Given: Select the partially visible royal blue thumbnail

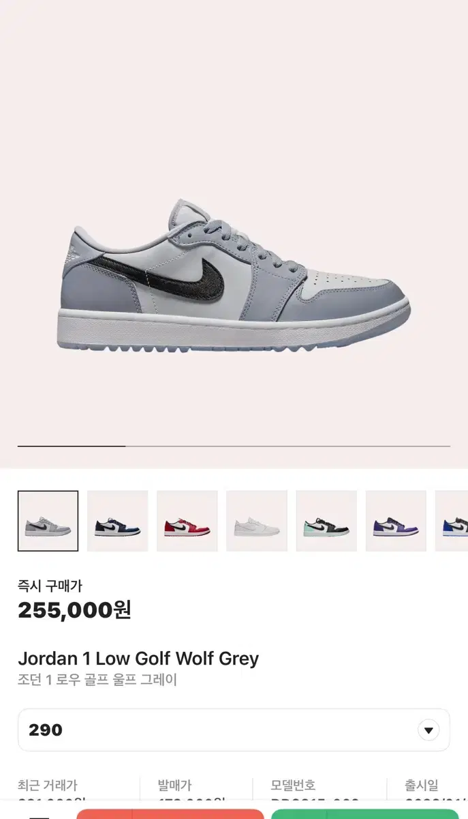Looking at the screenshot, I should [x=452, y=521].
